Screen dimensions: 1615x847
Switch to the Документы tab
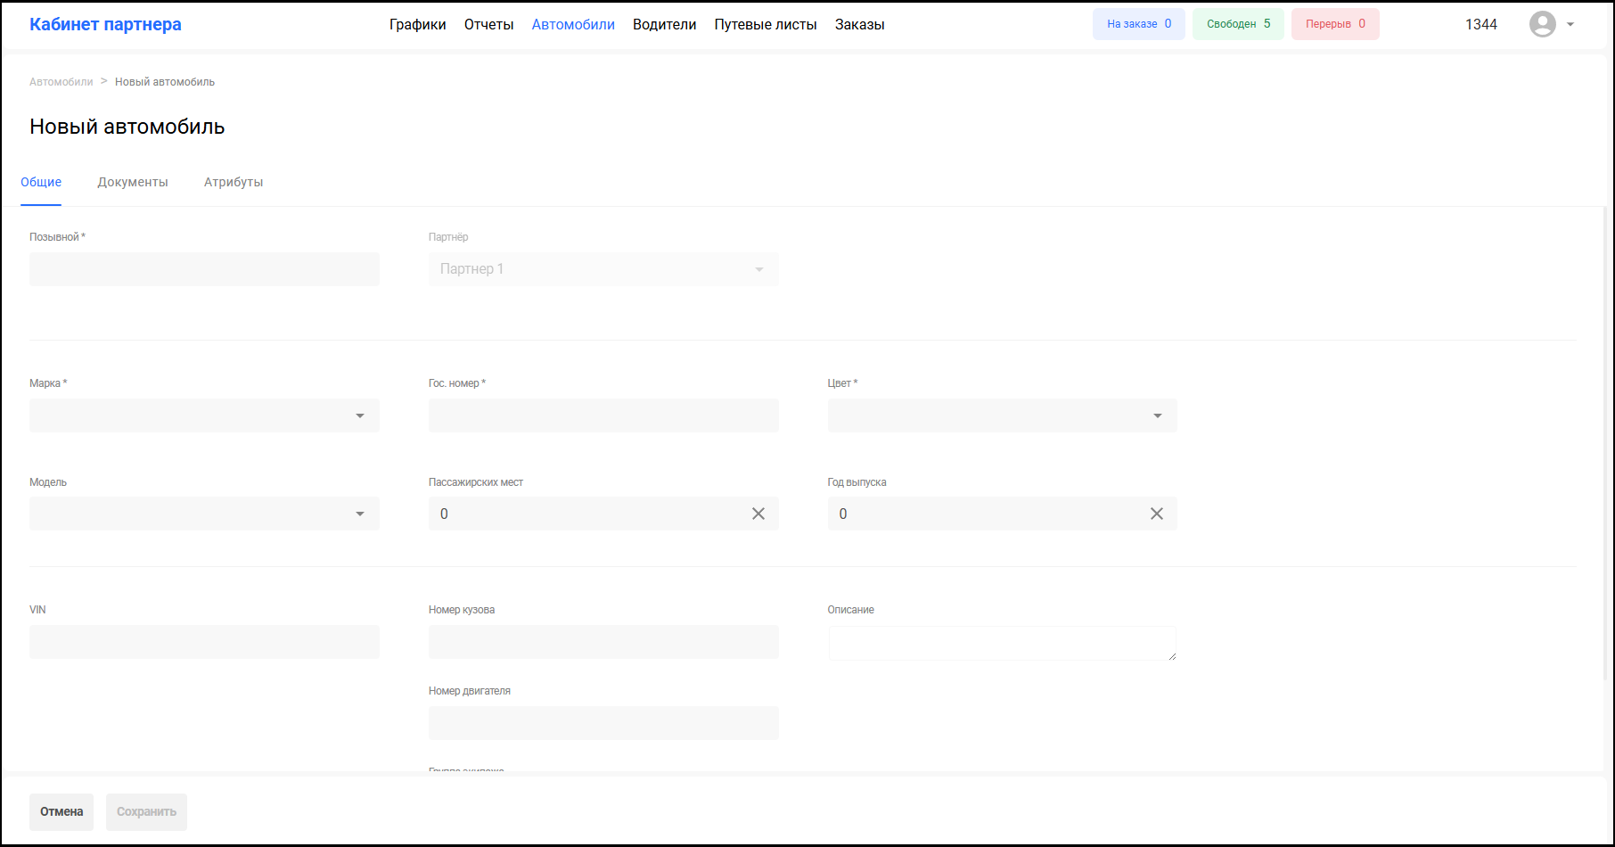(133, 182)
